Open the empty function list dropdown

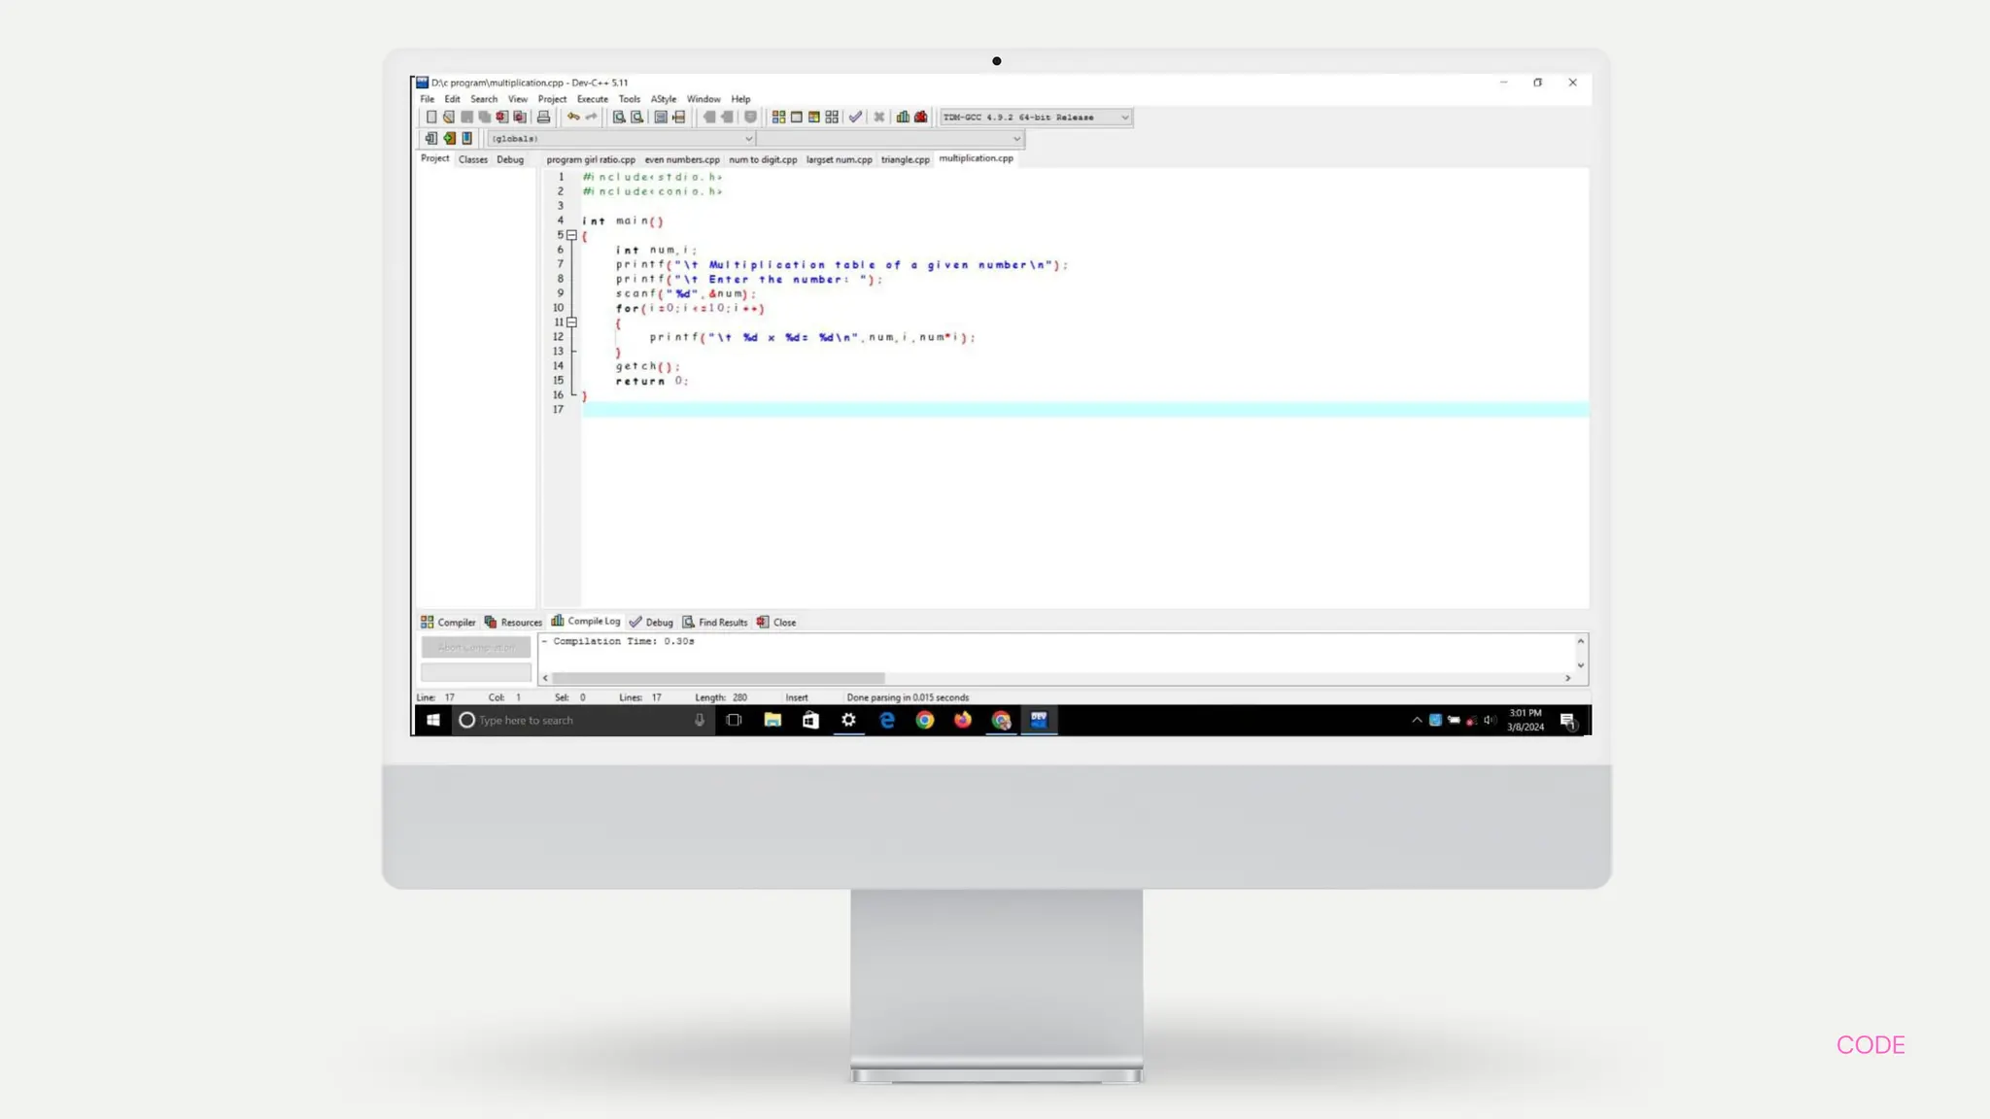[1016, 139]
